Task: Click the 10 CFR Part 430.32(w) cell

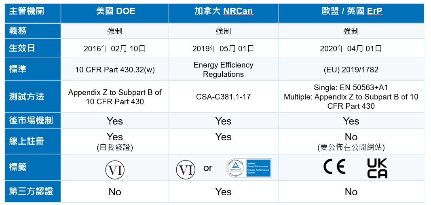Action: [115, 70]
